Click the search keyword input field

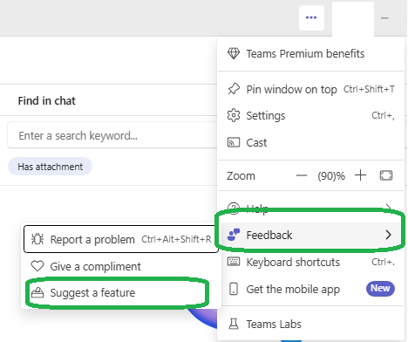(112, 135)
